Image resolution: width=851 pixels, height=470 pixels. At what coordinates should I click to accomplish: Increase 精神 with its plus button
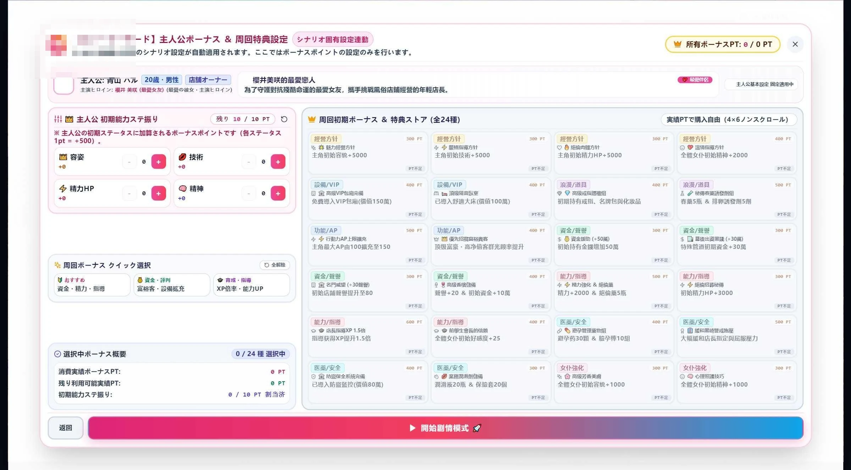click(x=278, y=193)
